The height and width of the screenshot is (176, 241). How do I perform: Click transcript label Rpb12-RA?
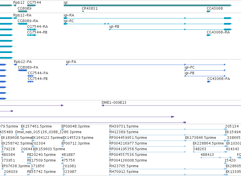click(22, 15)
